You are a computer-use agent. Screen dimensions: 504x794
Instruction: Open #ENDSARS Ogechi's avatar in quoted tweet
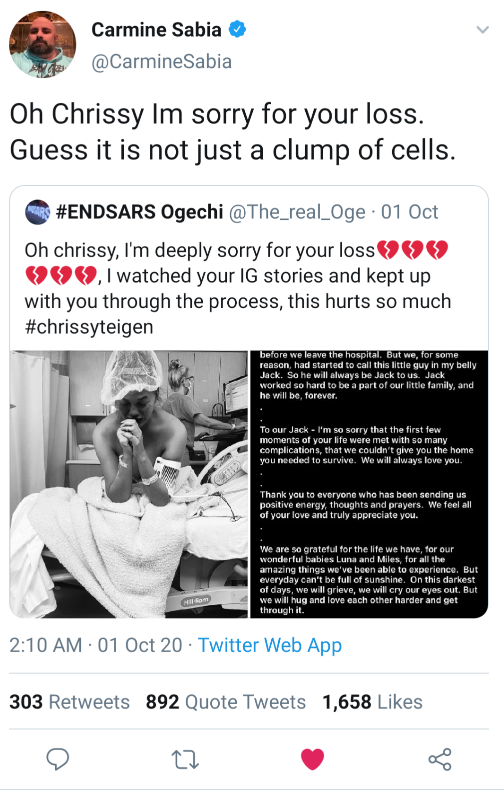[37, 212]
